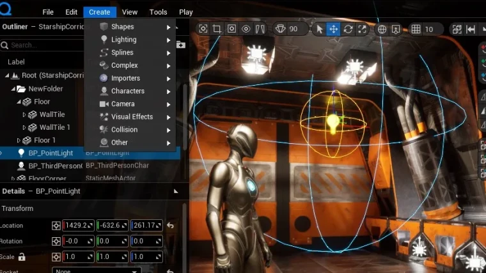Screen dimensions: 486x273
Task: Click Location Z value 261.17
Action: tap(146, 225)
